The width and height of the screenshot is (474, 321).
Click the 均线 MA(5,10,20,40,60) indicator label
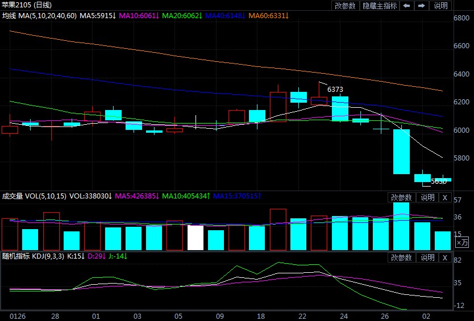point(39,15)
